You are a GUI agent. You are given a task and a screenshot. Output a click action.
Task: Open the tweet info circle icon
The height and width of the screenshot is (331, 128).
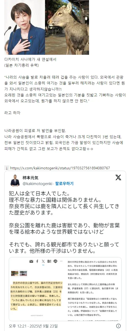pos(118,326)
